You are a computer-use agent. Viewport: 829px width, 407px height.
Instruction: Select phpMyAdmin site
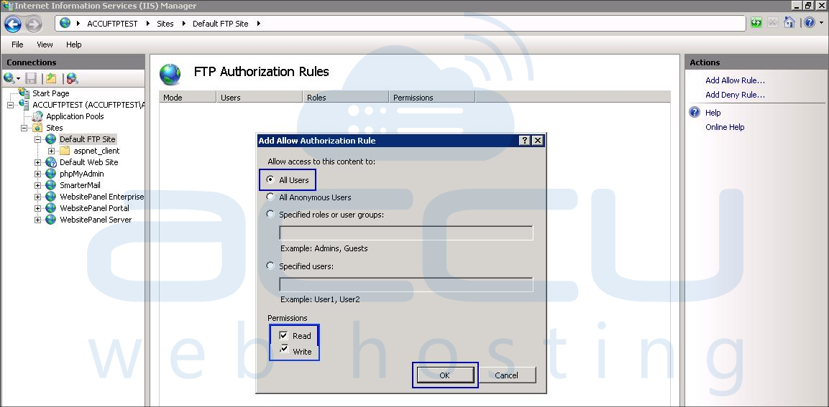point(81,174)
